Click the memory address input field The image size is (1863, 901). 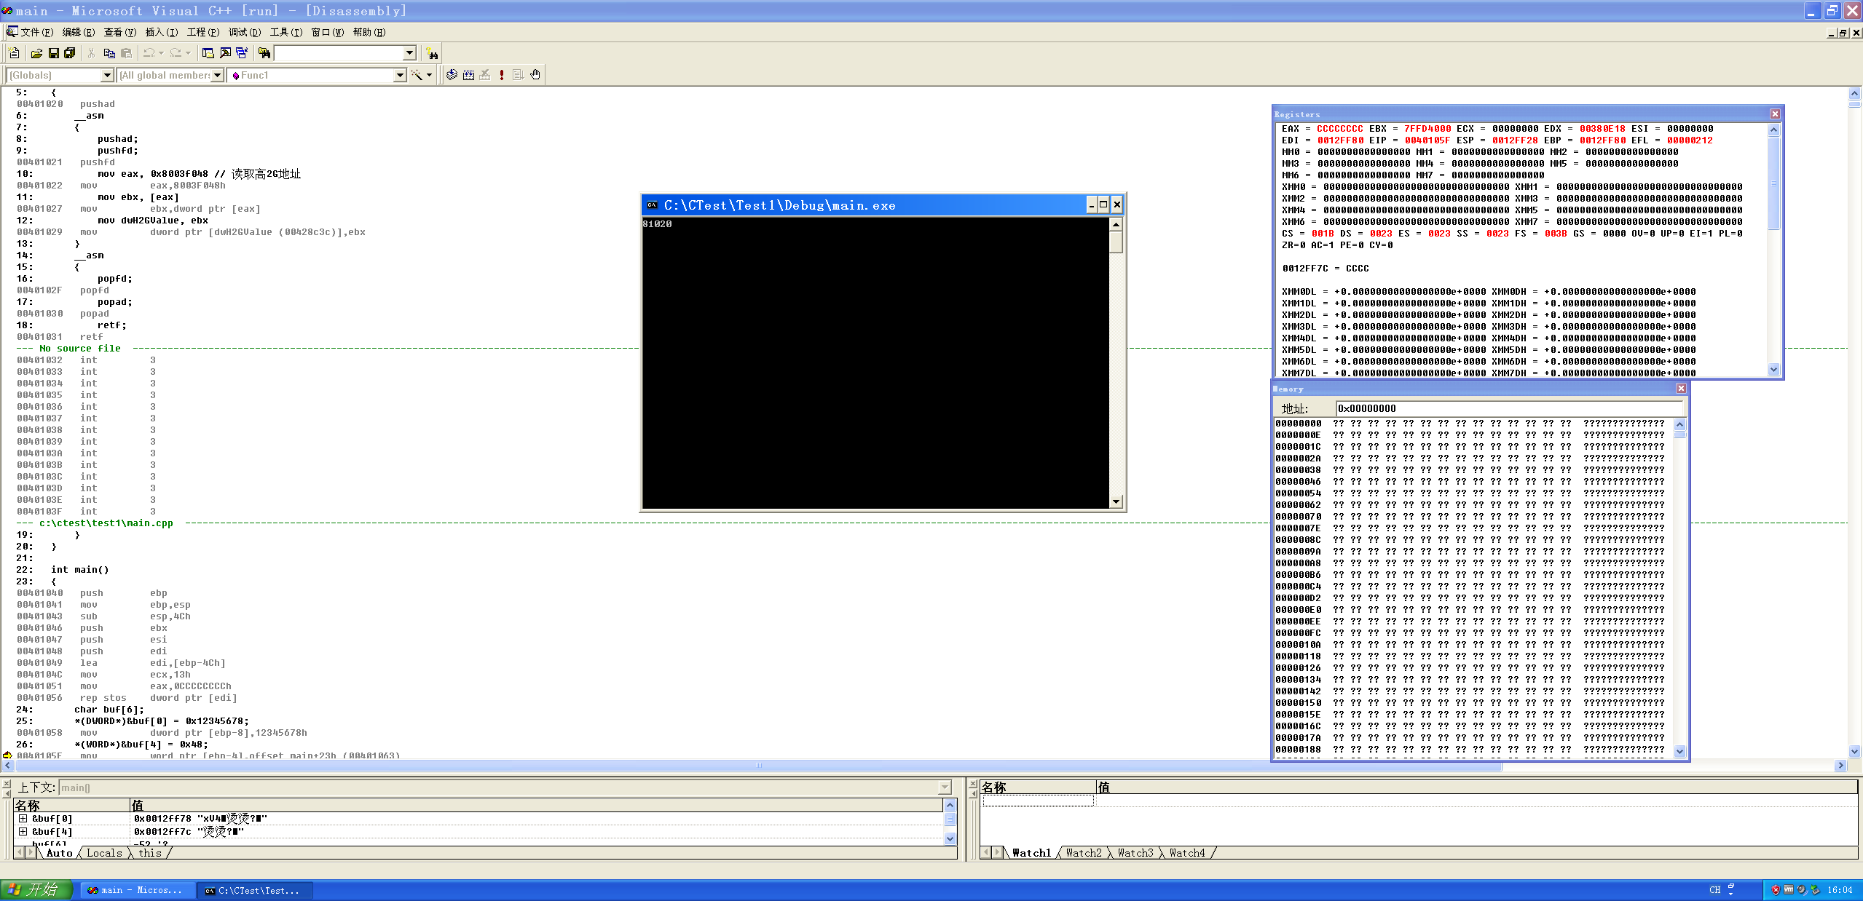1508,408
